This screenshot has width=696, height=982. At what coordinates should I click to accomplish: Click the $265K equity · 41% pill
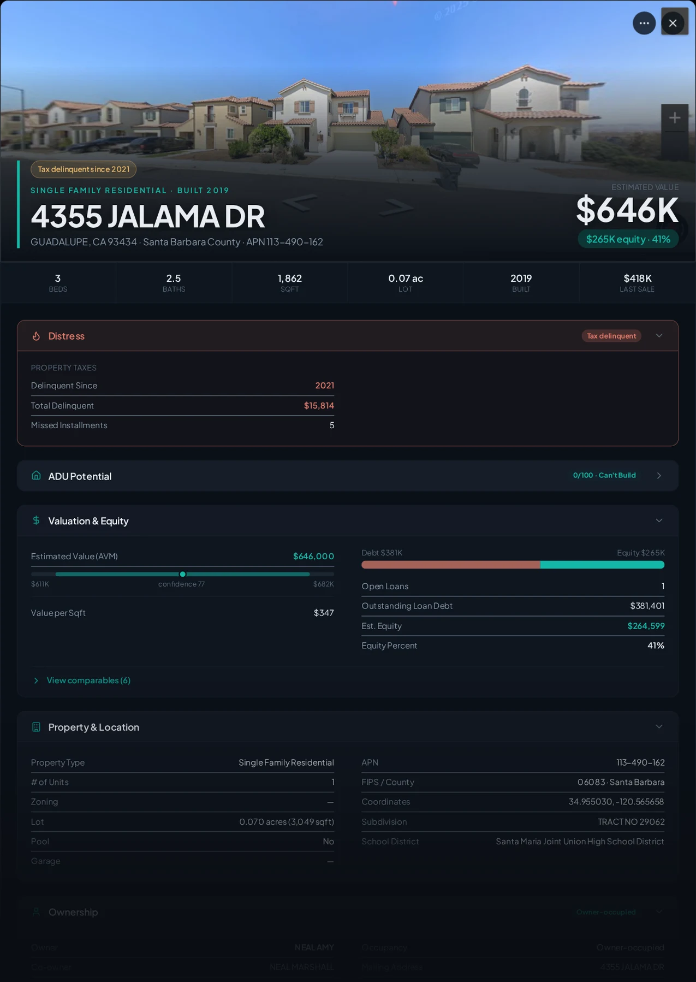(x=628, y=239)
